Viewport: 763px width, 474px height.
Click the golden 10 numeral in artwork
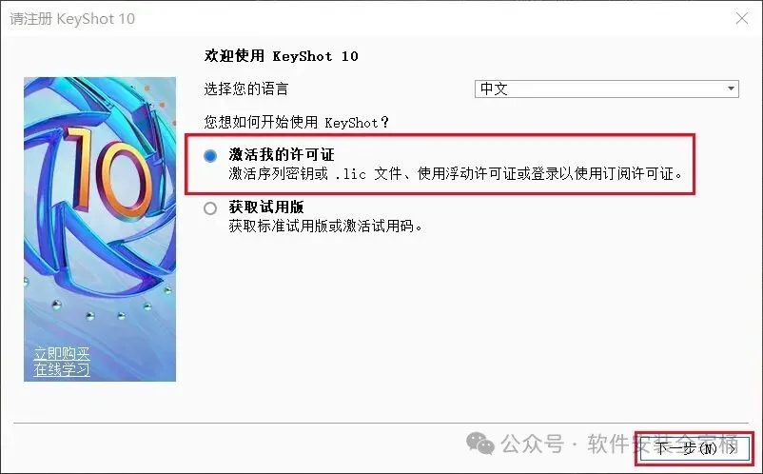(108, 173)
